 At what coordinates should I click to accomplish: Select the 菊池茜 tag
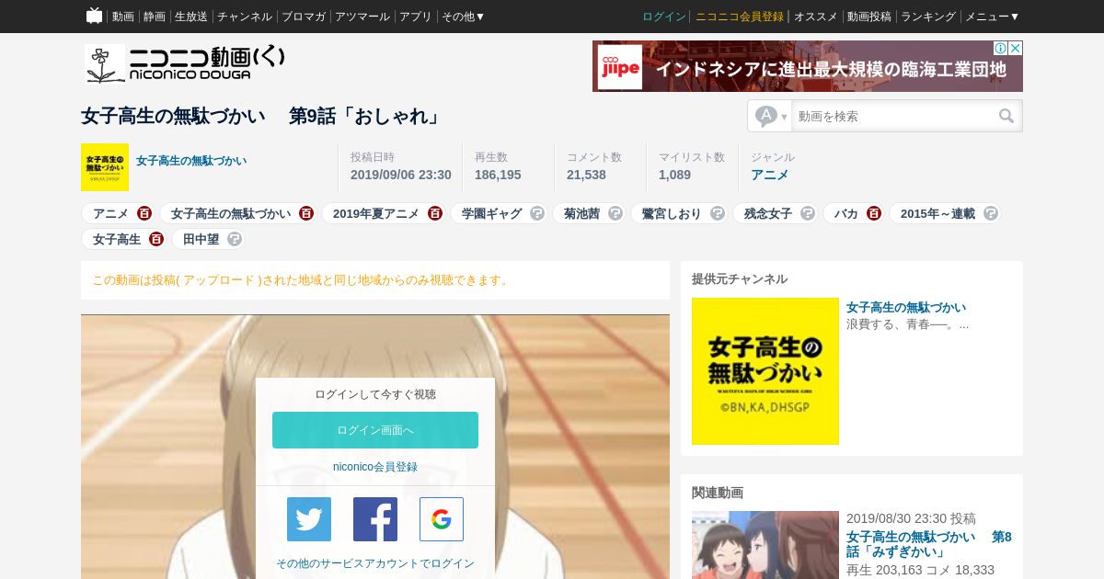point(581,213)
